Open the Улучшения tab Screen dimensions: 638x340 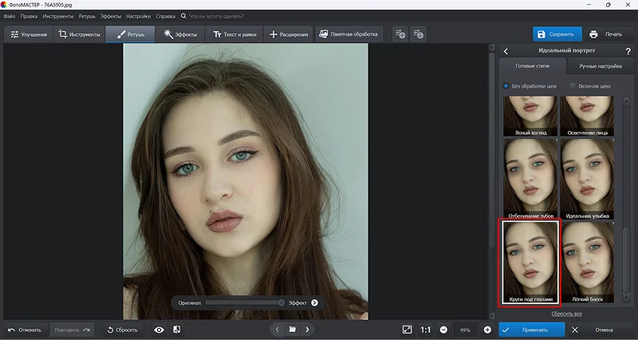(x=29, y=34)
